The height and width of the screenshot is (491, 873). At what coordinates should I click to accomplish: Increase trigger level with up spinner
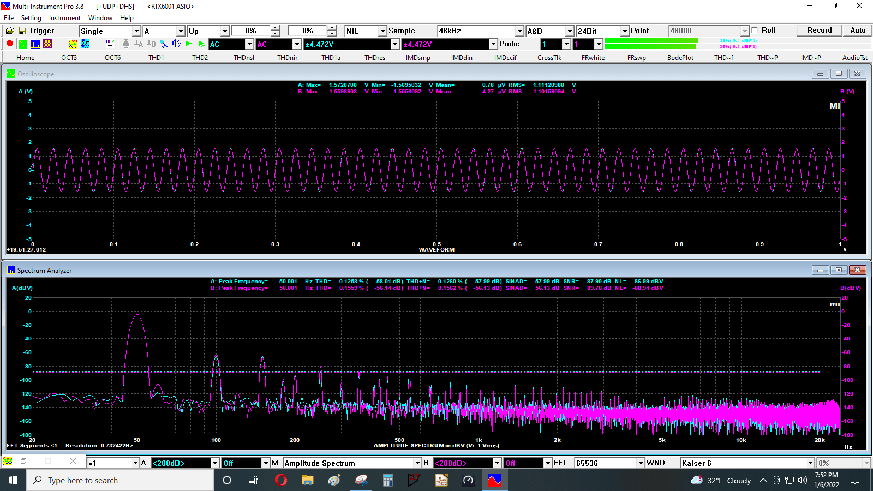click(275, 28)
